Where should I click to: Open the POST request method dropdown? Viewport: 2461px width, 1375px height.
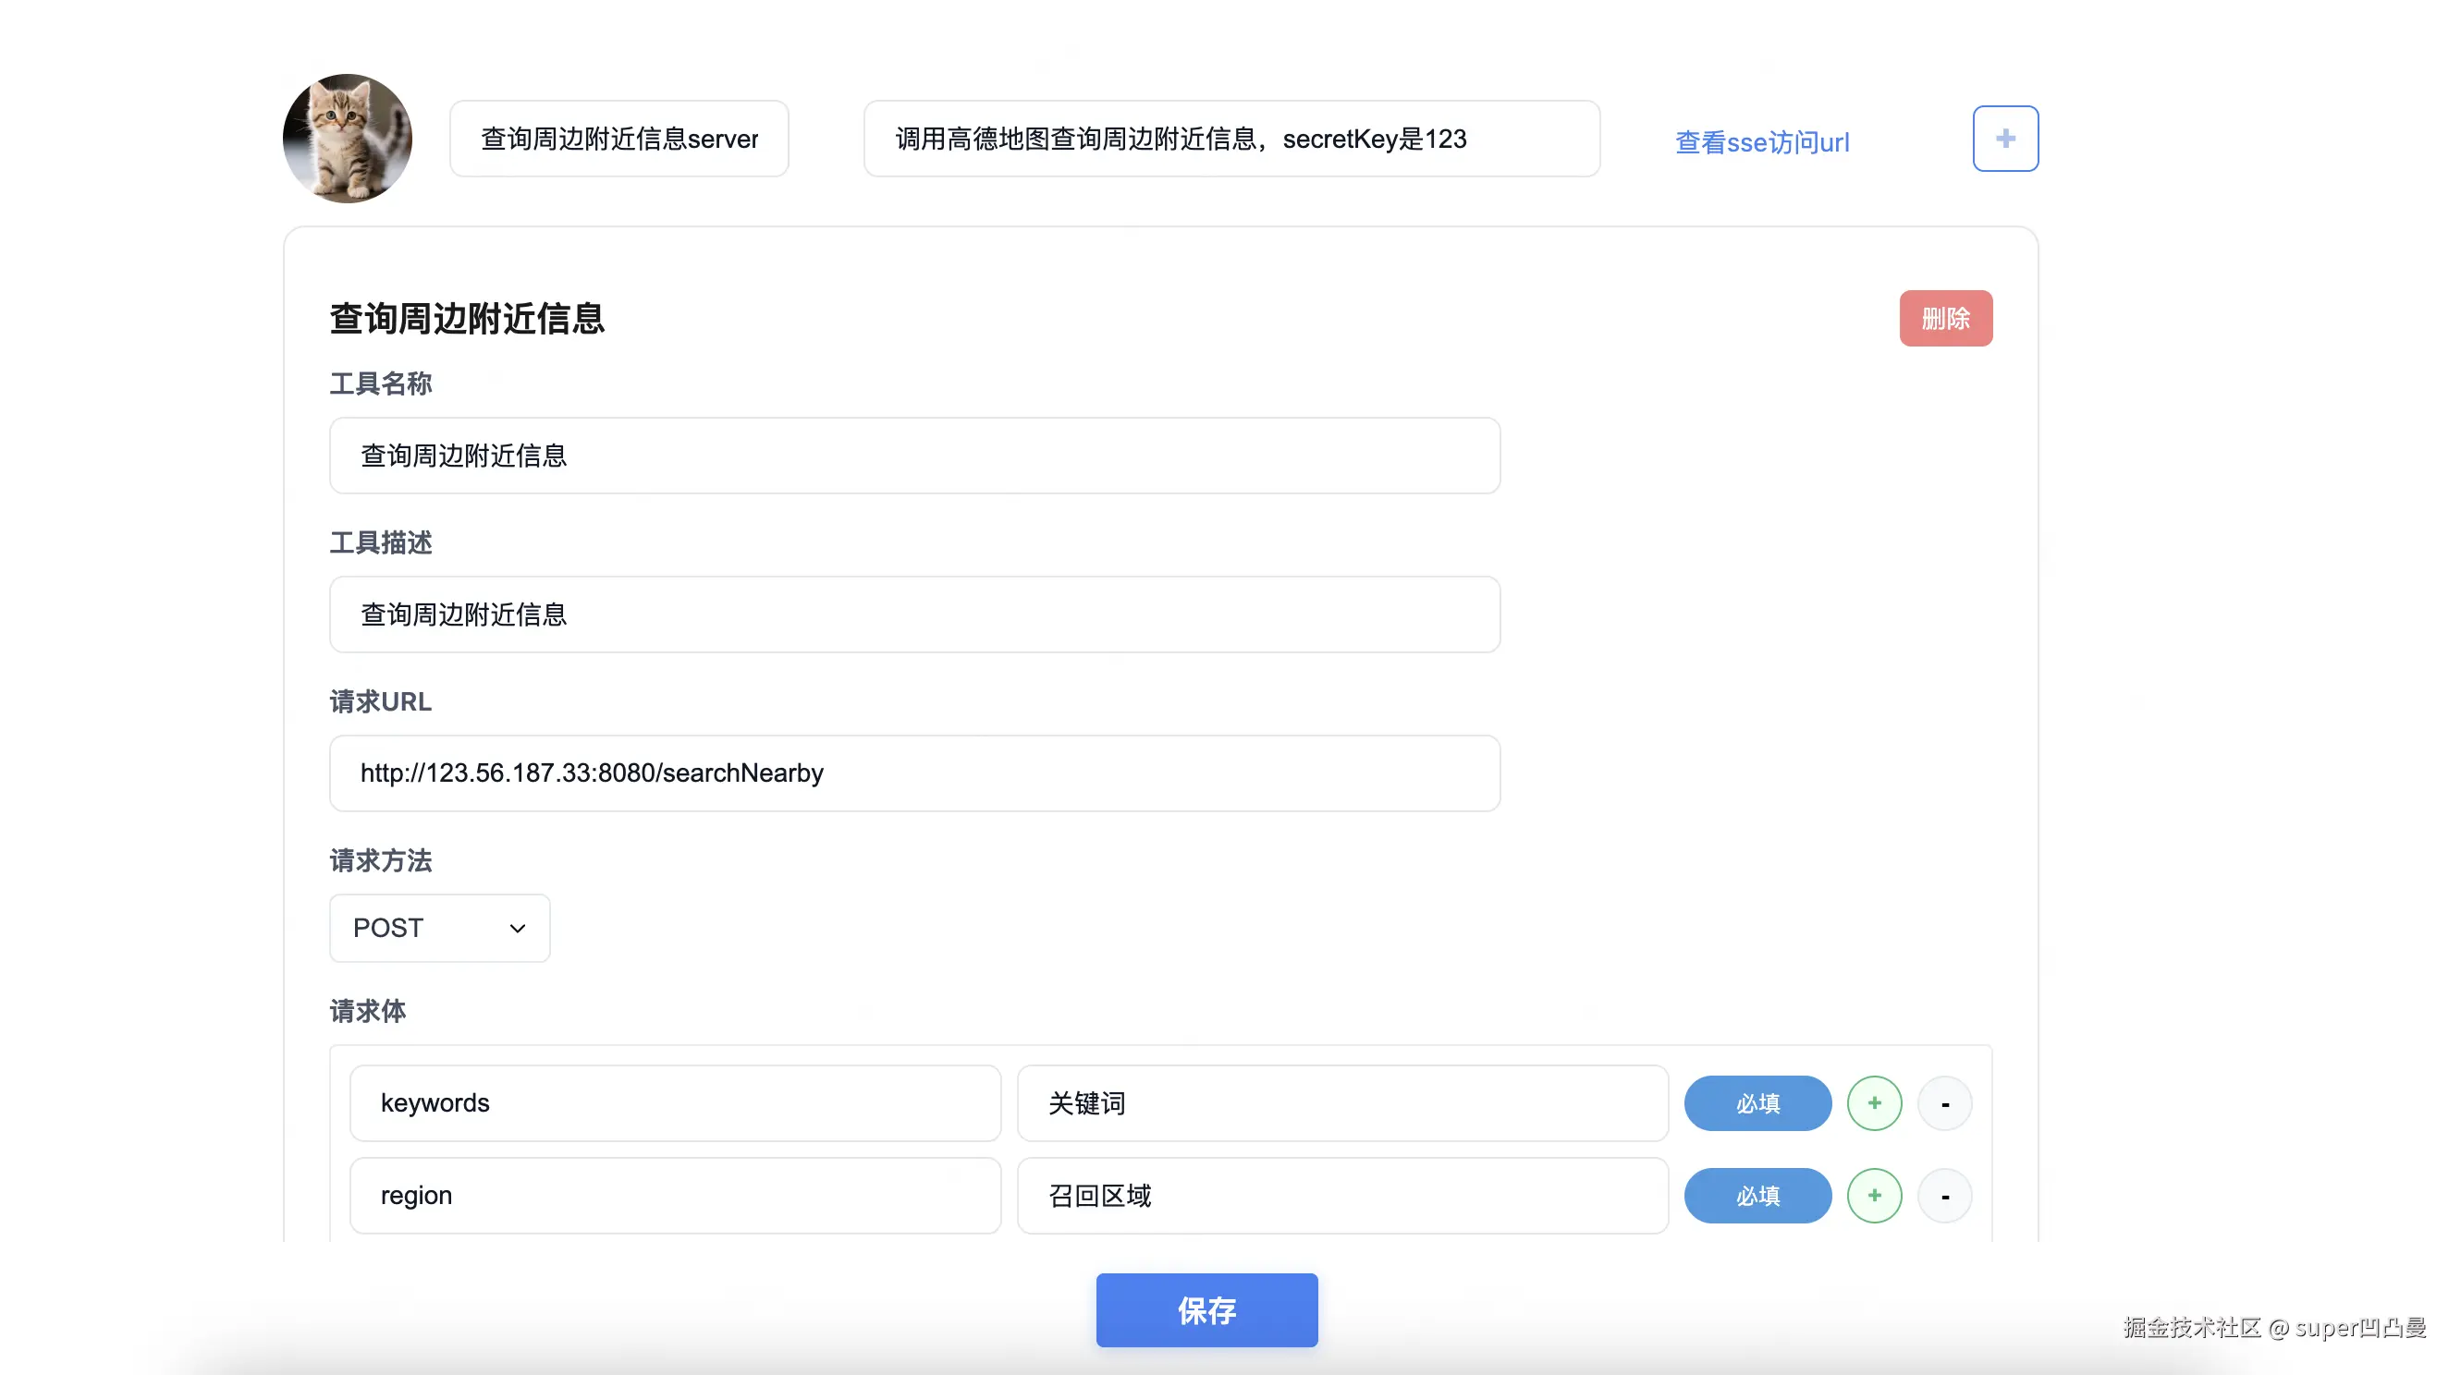pyautogui.click(x=439, y=928)
